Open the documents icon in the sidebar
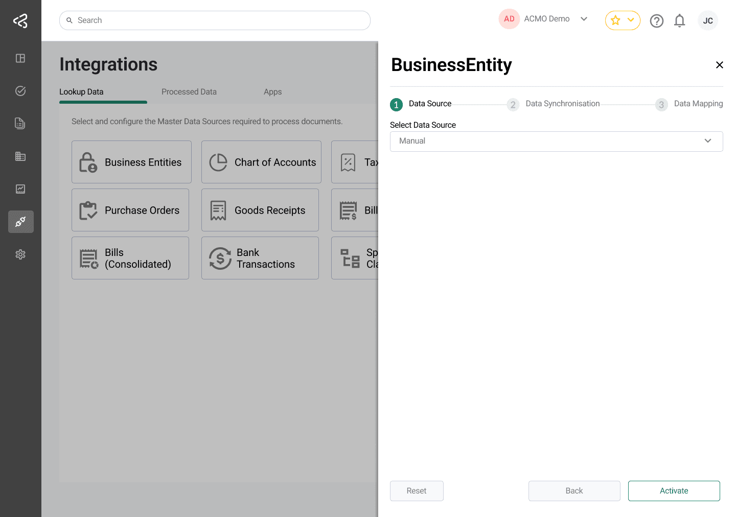 click(20, 123)
